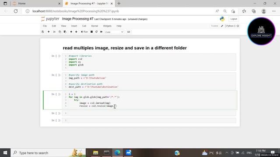Restart kernel and run all fast-forward icon
Viewport: 280px width, 157px height.
click(x=101, y=32)
